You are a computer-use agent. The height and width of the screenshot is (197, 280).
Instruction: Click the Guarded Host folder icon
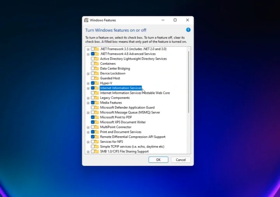point(97,78)
